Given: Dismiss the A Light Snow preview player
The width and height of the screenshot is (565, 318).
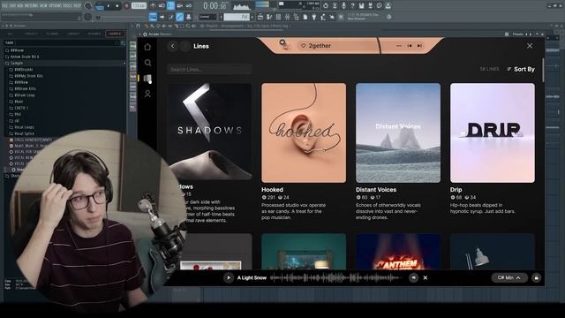Looking at the screenshot, I should pyautogui.click(x=426, y=277).
